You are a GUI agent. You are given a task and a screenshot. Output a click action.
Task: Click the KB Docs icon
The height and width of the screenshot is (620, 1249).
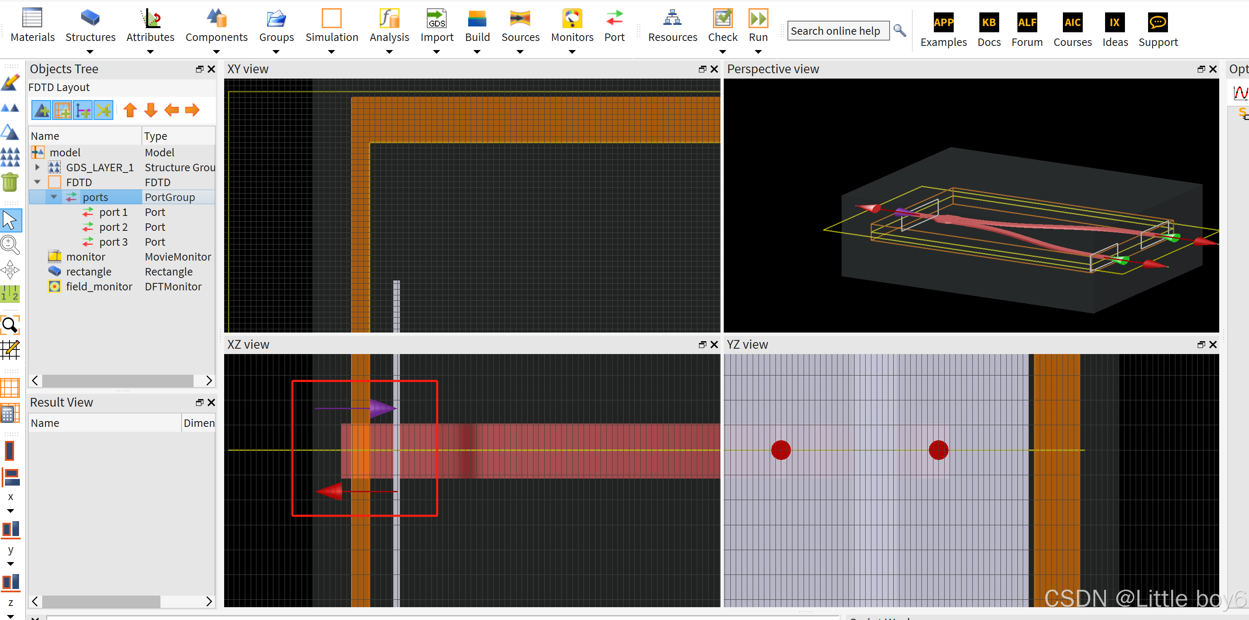(x=988, y=22)
